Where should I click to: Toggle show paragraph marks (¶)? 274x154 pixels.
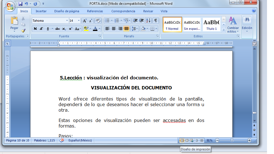coord(156,21)
